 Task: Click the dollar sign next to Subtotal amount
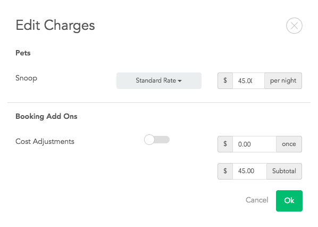(x=225, y=171)
